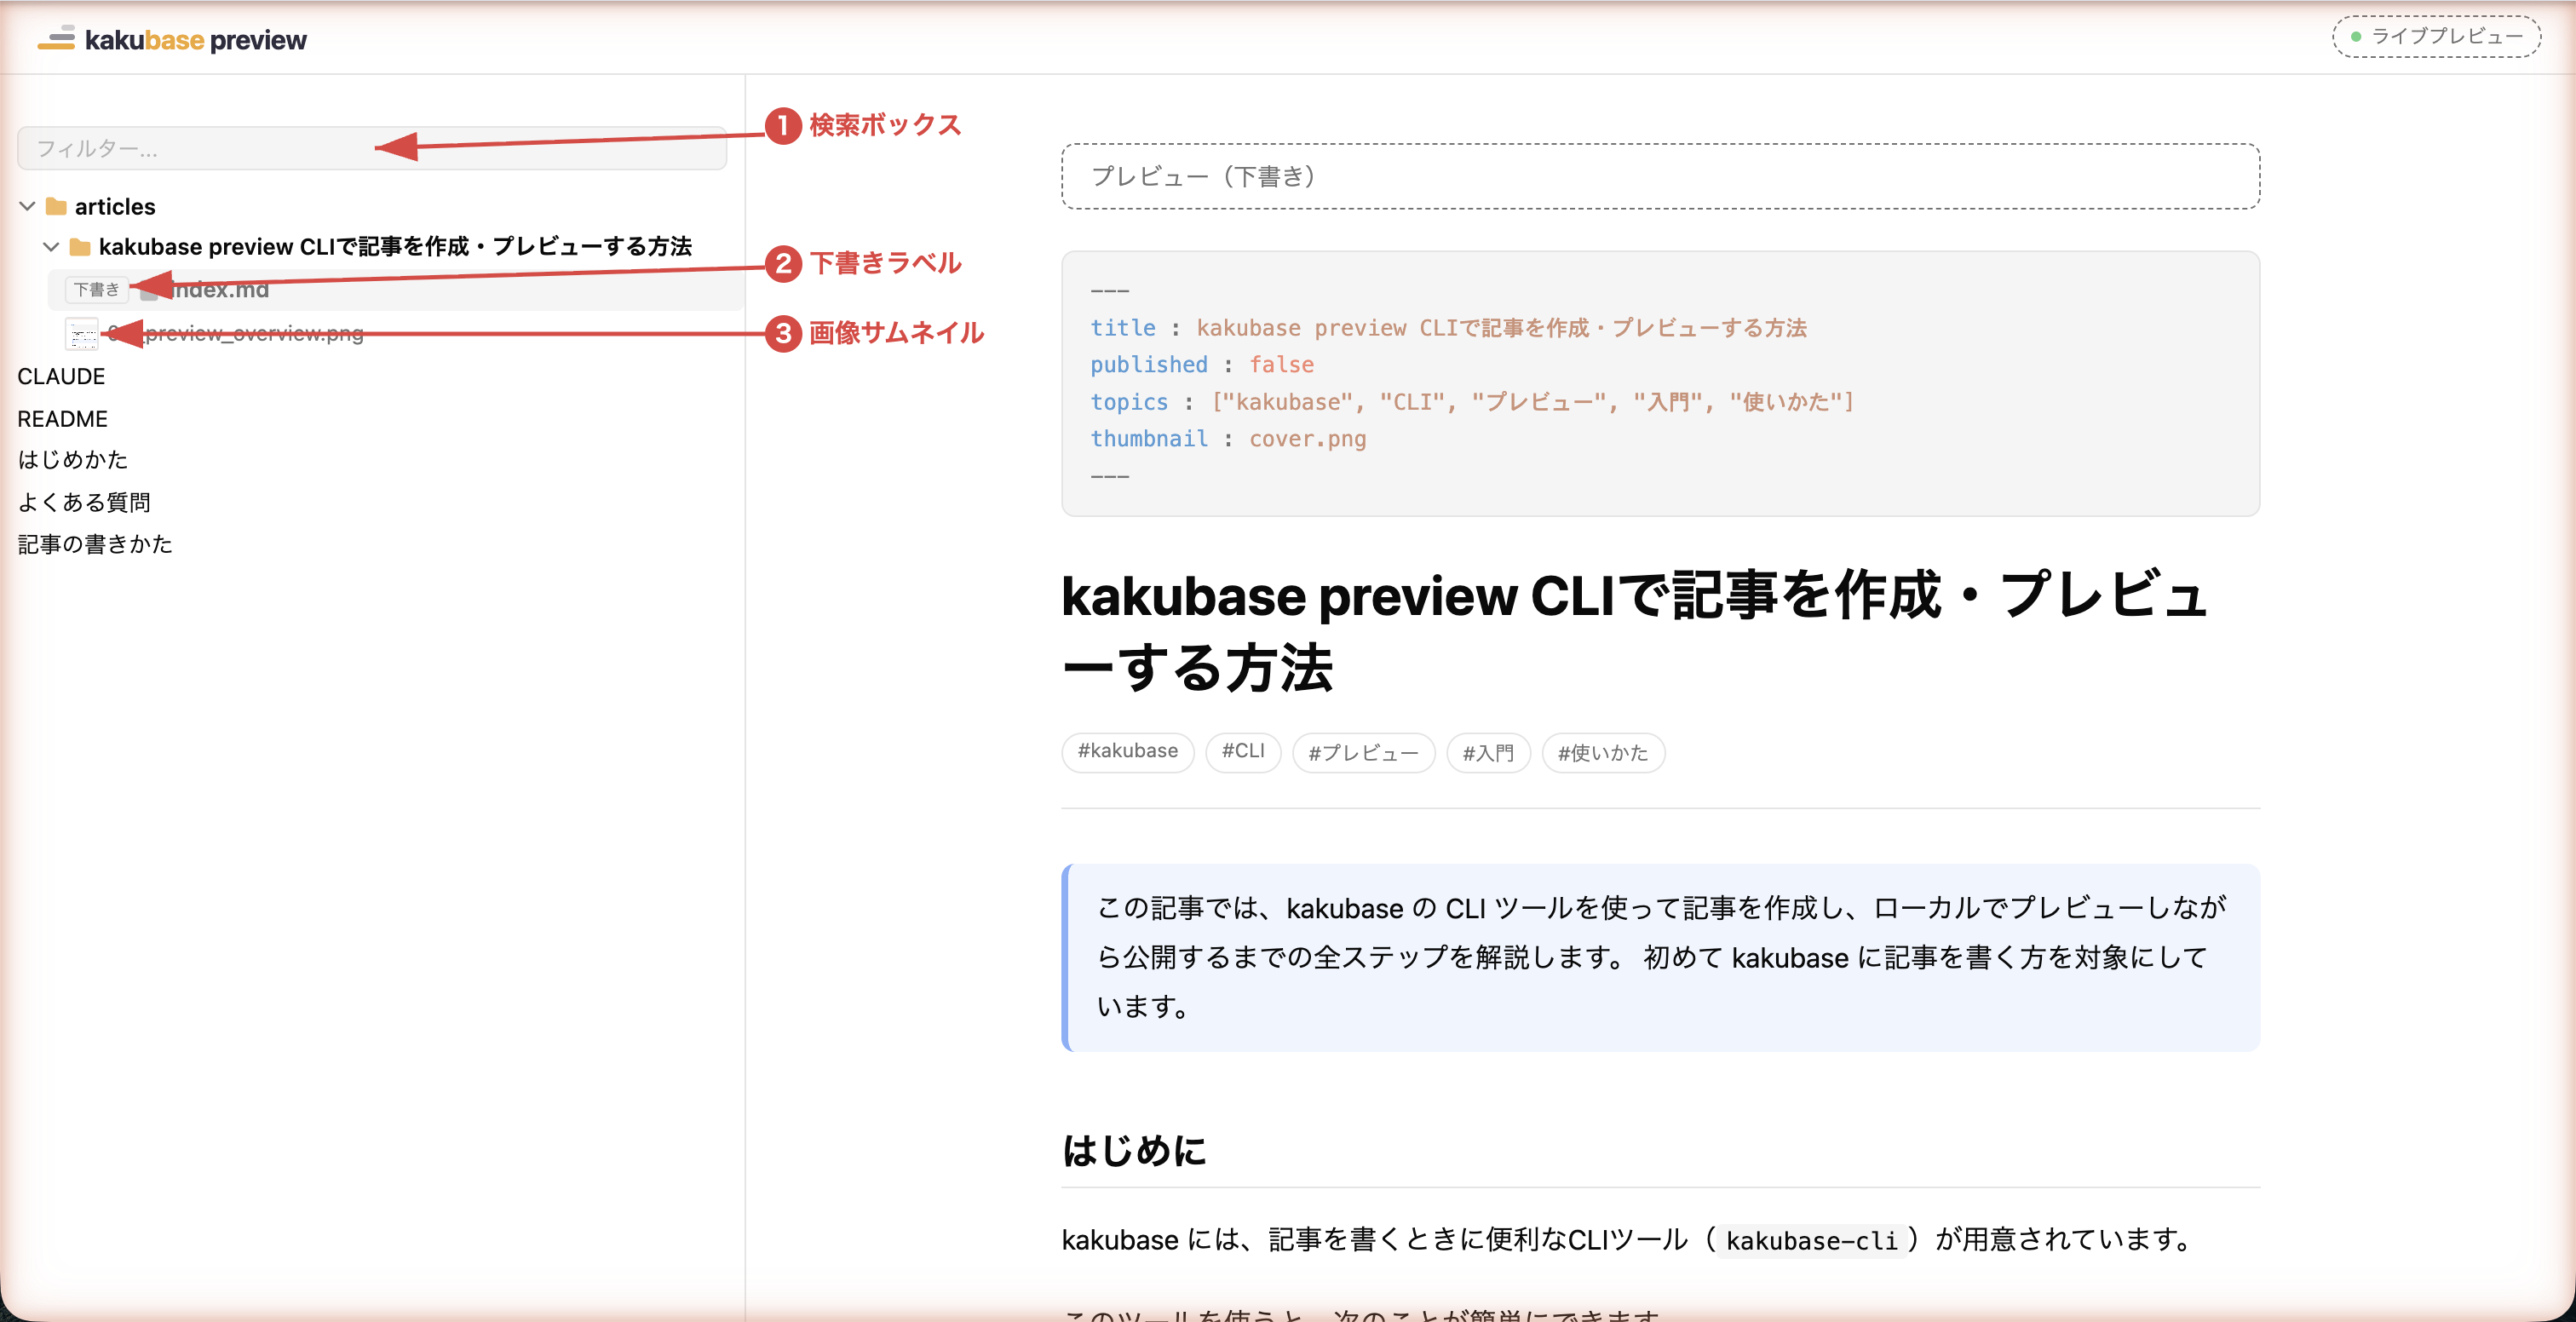The height and width of the screenshot is (1322, 2576).
Task: Click the title line in frontmatter block
Action: 1448,328
